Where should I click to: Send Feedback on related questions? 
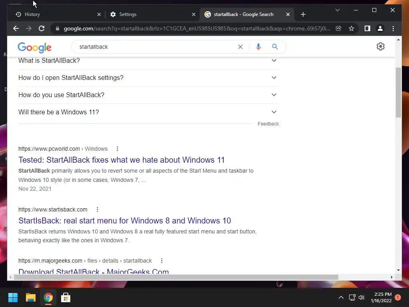[268, 124]
